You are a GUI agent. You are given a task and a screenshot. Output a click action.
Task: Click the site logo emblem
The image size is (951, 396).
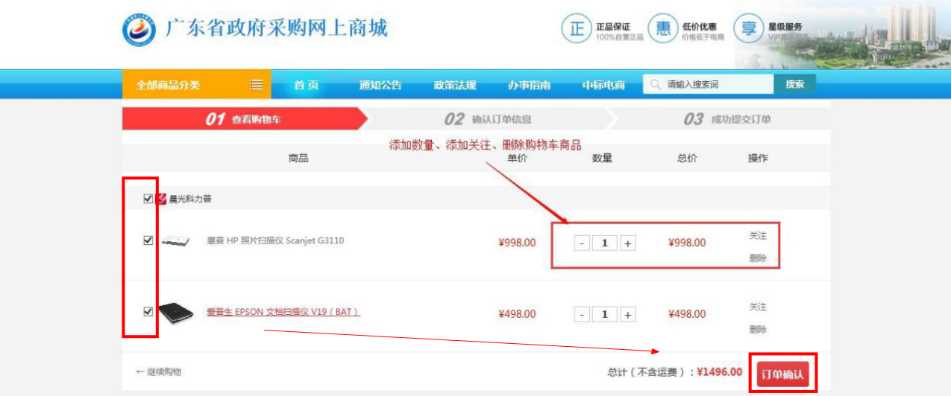[139, 30]
